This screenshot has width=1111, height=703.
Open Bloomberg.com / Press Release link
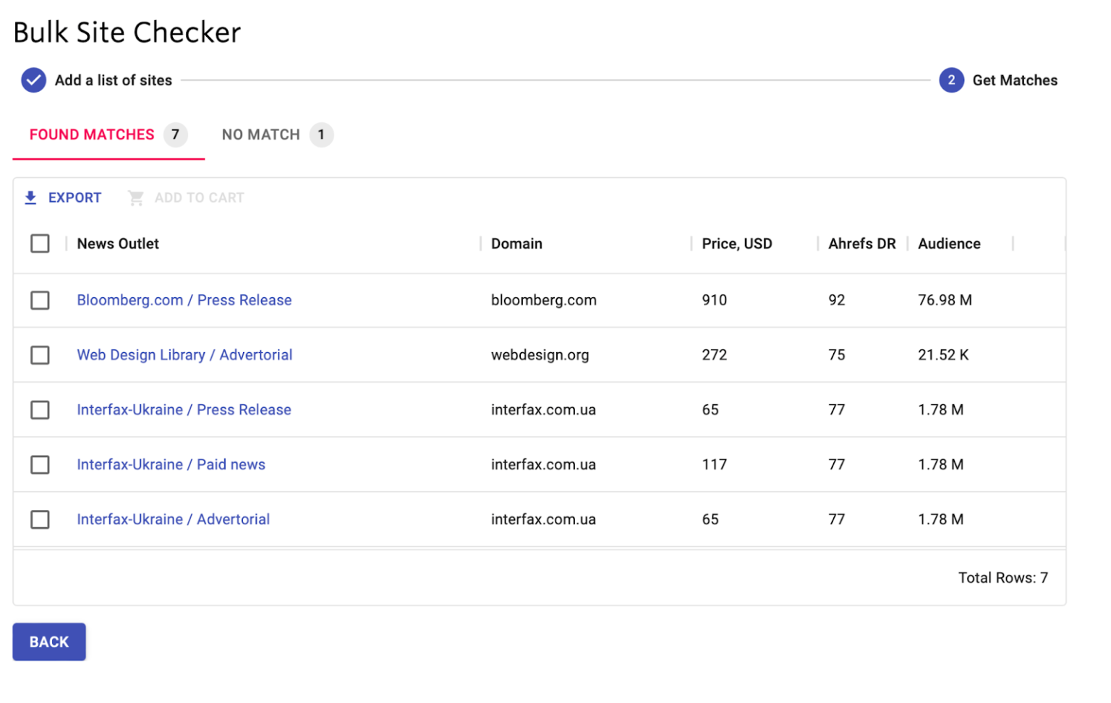[x=184, y=300]
